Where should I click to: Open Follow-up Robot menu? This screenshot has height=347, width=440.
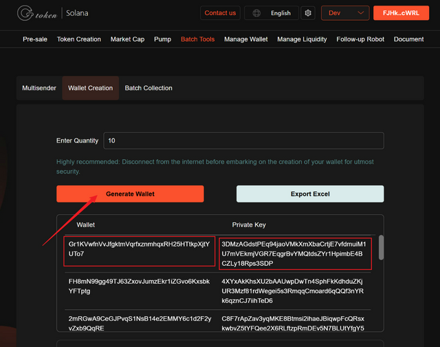click(x=360, y=39)
